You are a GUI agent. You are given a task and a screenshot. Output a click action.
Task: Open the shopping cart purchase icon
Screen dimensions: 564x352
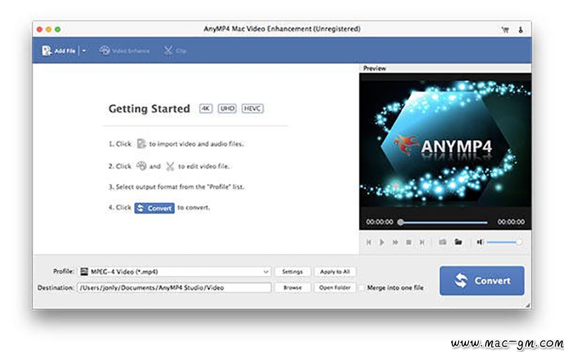point(505,30)
